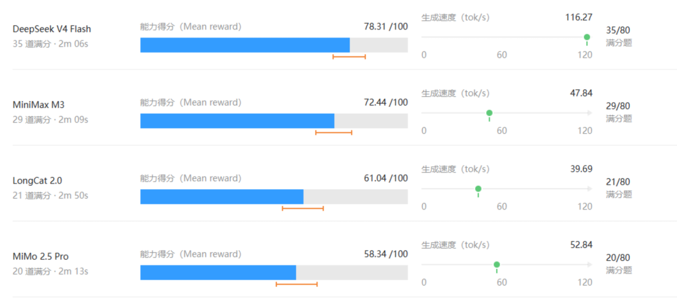
Task: Click the green speed marker at 116.27 tok/s
Action: [587, 37]
